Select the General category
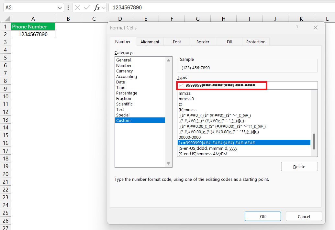335x230 pixels. coord(140,60)
